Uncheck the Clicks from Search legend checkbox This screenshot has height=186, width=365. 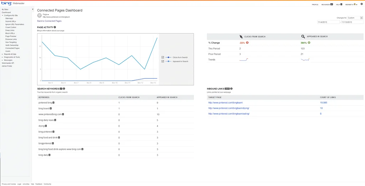pos(163,57)
